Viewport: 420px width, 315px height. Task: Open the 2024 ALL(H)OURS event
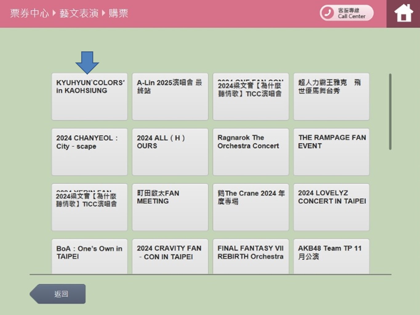170,152
